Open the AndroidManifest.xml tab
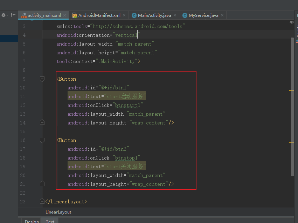298x223 pixels. [x=99, y=15]
